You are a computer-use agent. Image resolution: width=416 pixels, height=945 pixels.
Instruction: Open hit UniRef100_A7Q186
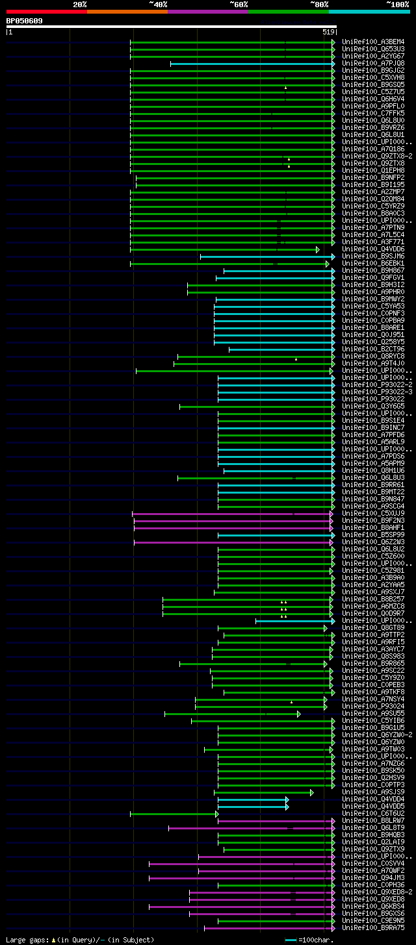(x=373, y=149)
